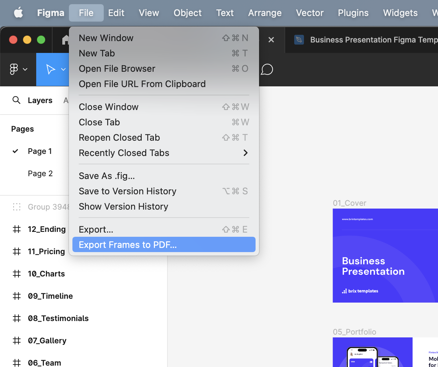The width and height of the screenshot is (438, 367).
Task: Select the 09_Timeline frame layer
Action: pos(50,296)
